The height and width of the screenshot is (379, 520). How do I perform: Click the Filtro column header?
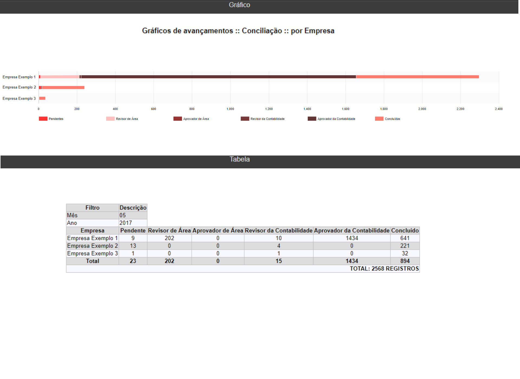93,208
